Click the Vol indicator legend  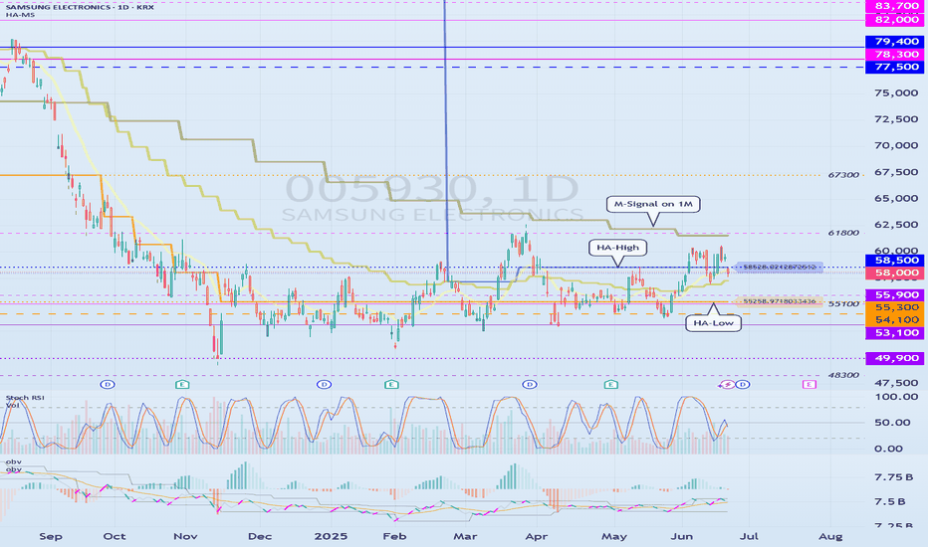click(x=12, y=405)
